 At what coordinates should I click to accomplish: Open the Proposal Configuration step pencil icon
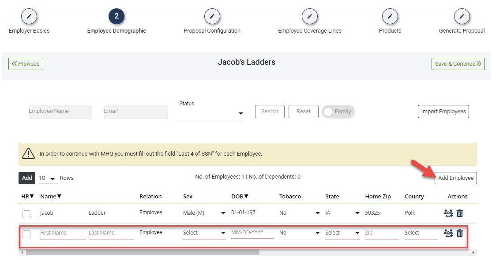click(x=212, y=16)
